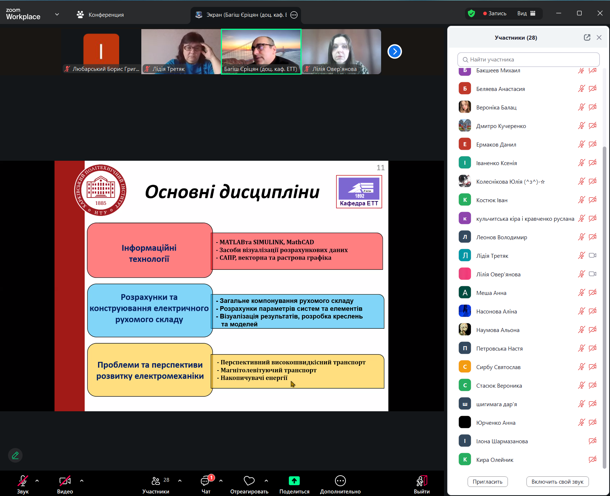Open the Zoom Workplace dropdown chevron
610x496 pixels.
tap(57, 15)
